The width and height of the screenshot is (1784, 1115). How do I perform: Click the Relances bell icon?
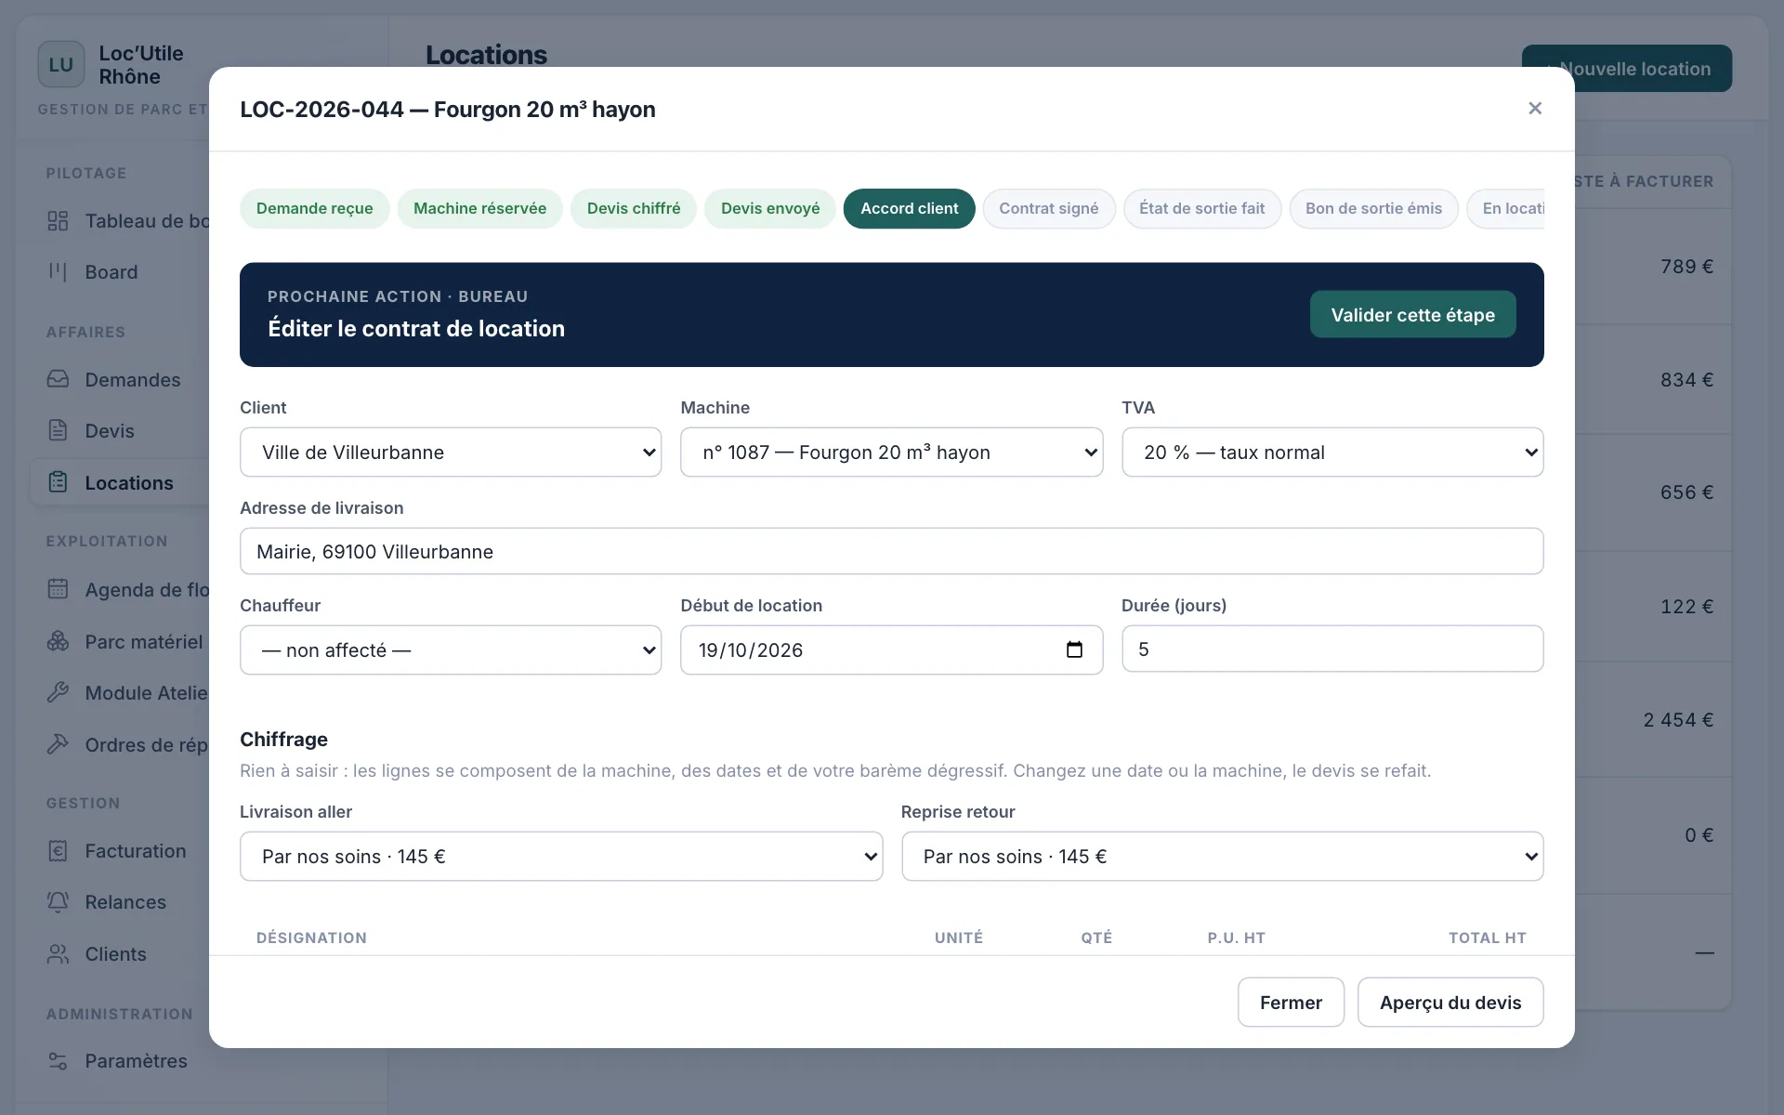[x=58, y=901]
